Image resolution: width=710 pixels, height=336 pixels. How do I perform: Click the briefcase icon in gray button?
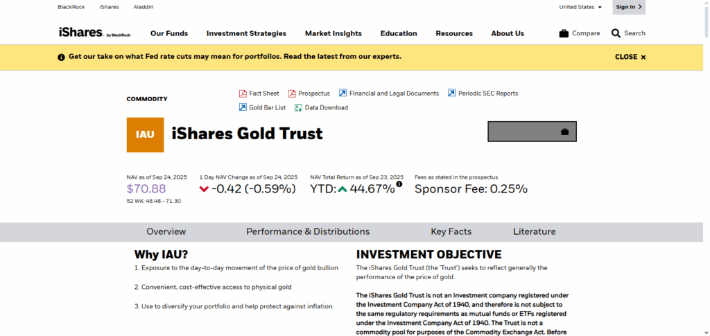pos(564,132)
